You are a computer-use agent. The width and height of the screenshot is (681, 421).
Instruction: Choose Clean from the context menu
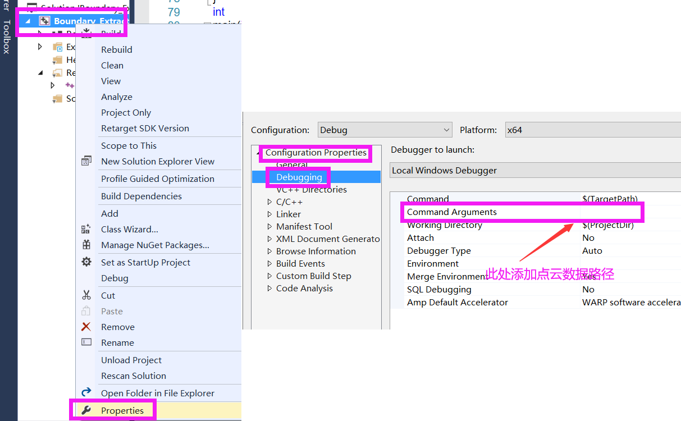(x=112, y=65)
